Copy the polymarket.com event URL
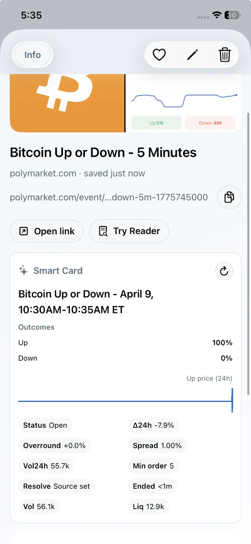Image resolution: width=251 pixels, height=544 pixels. [229, 197]
